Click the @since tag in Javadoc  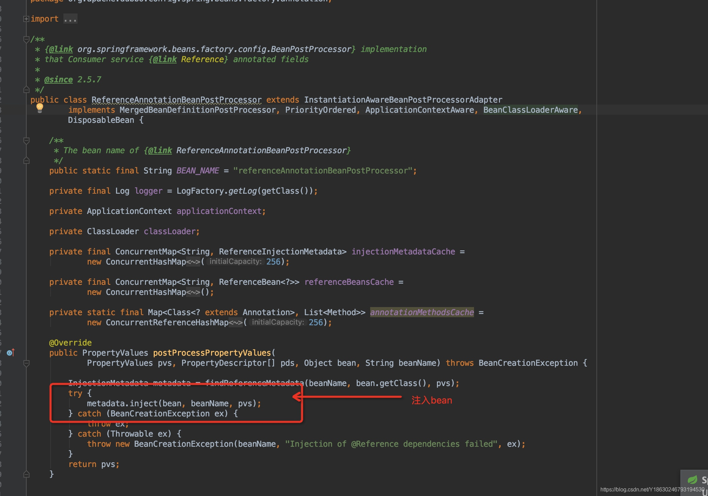[x=58, y=80]
